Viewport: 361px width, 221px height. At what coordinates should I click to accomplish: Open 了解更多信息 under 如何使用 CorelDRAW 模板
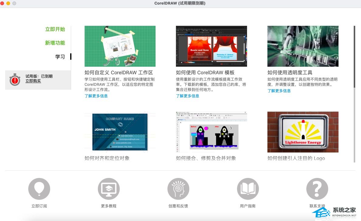point(187,96)
